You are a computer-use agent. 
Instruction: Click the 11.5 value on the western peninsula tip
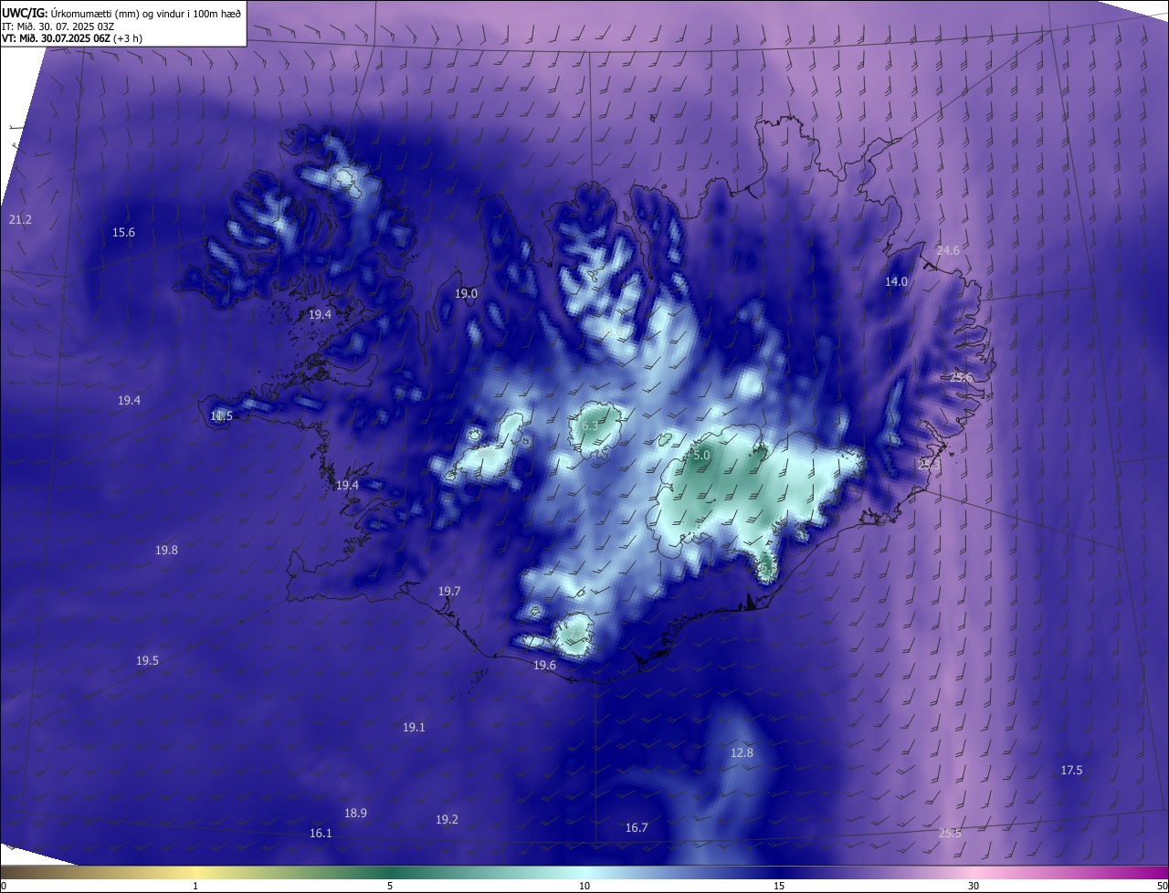click(x=221, y=416)
